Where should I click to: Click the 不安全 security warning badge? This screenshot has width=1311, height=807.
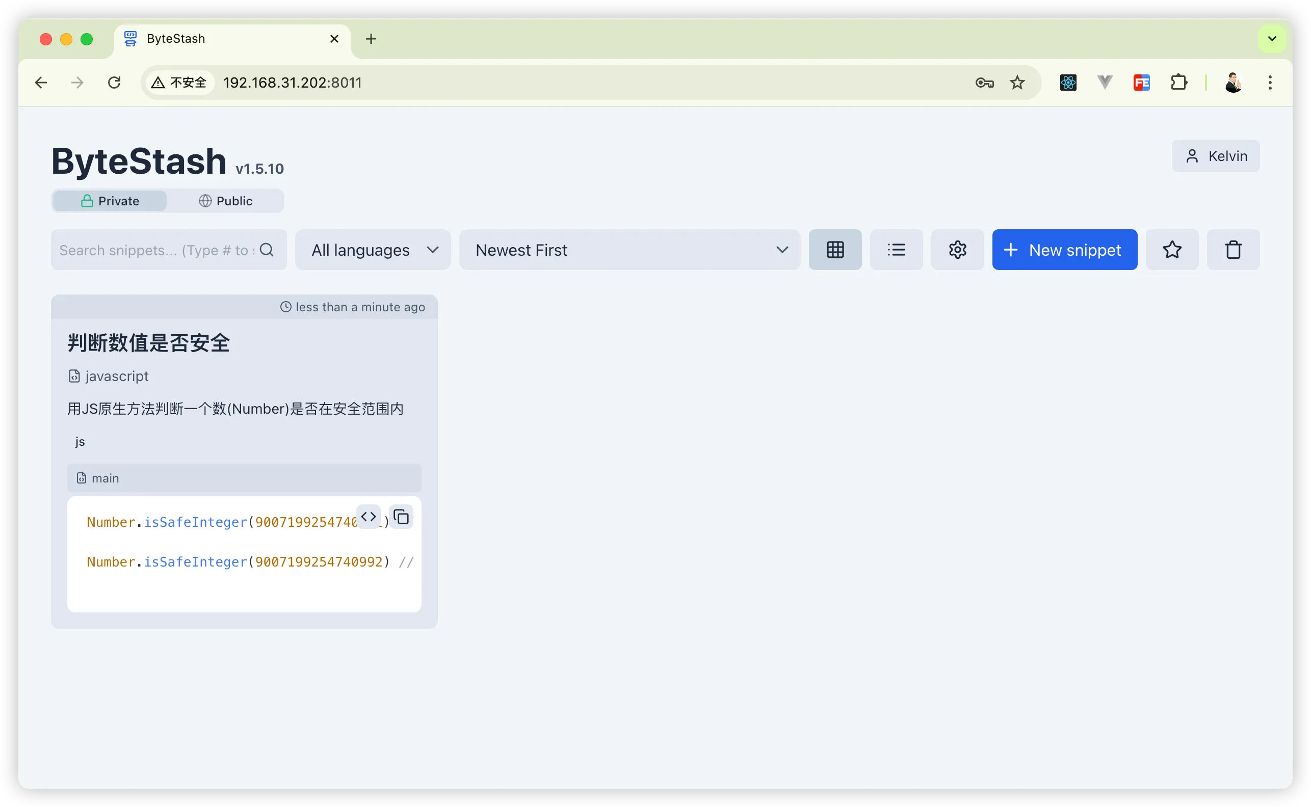179,83
